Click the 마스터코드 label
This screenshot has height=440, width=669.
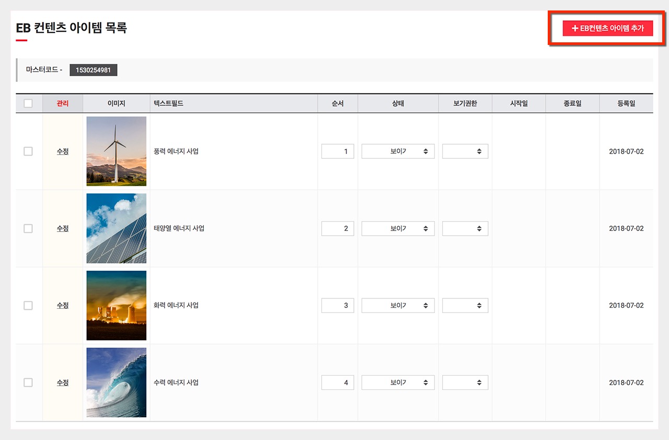click(44, 70)
